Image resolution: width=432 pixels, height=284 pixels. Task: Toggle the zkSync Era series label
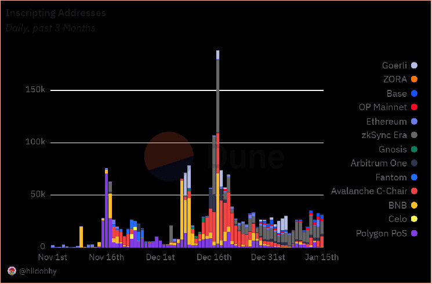click(x=384, y=135)
